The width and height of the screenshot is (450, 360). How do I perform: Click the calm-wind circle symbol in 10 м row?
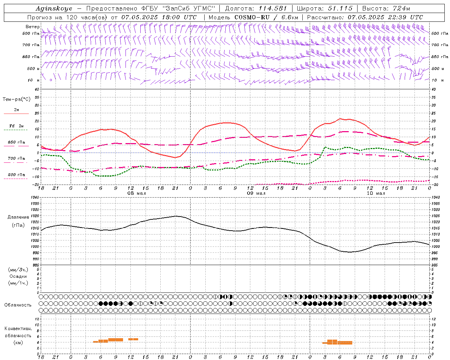click(x=51, y=80)
